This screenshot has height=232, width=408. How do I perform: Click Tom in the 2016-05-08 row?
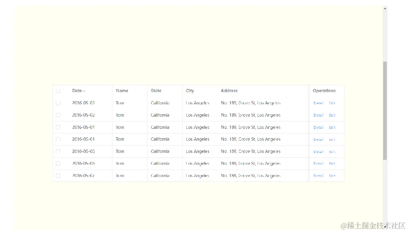coord(120,151)
